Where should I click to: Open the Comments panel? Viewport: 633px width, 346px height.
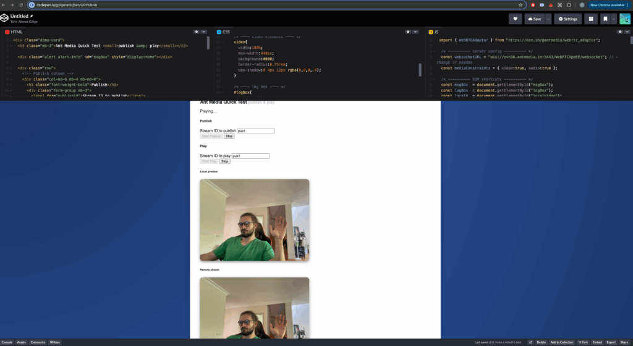tap(38, 342)
